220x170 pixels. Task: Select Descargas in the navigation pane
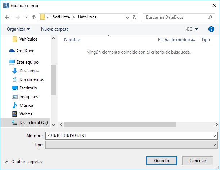(29, 71)
